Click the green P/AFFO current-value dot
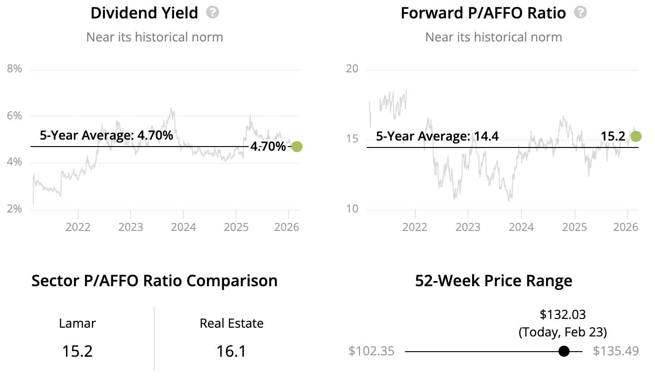 click(x=636, y=136)
